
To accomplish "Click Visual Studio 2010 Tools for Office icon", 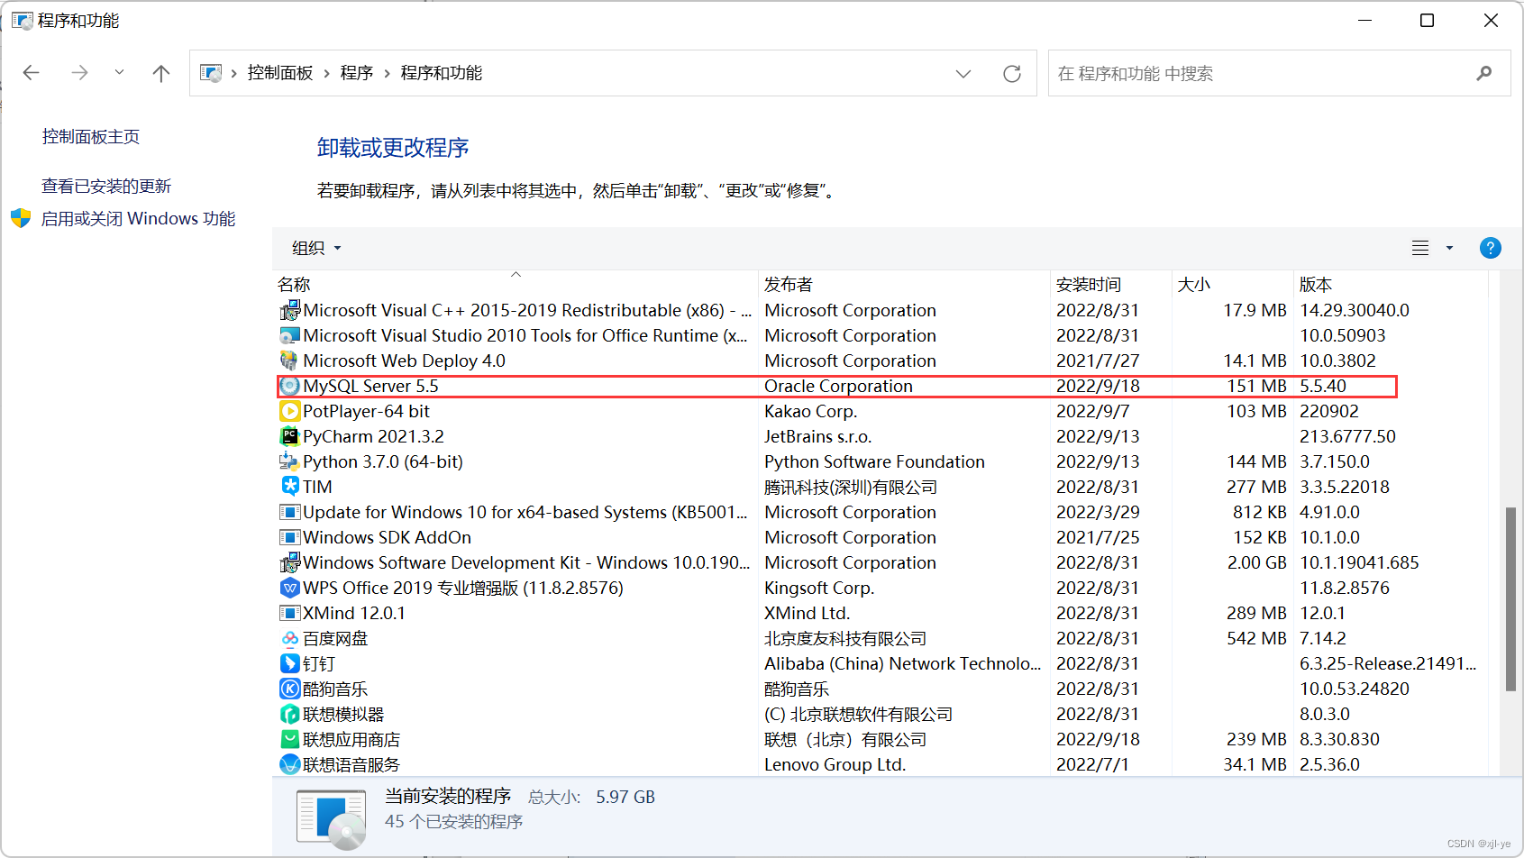I will click(289, 335).
